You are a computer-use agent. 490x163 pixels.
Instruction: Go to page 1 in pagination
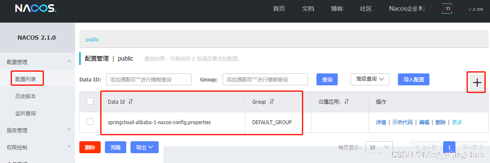449,147
